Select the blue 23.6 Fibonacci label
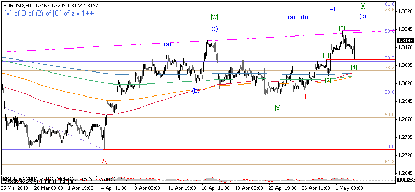The height and width of the screenshot is (192, 415). (x=389, y=92)
